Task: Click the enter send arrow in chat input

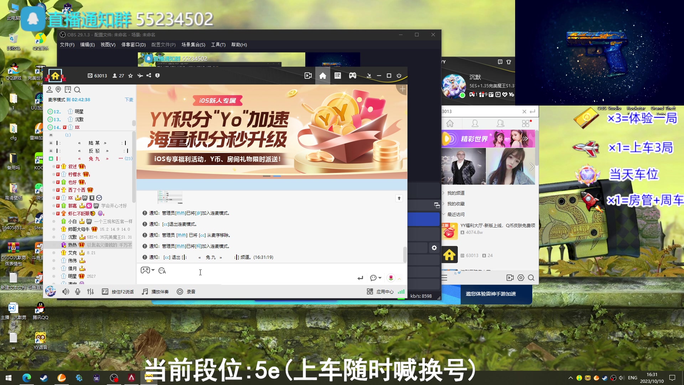Action: [x=361, y=278]
